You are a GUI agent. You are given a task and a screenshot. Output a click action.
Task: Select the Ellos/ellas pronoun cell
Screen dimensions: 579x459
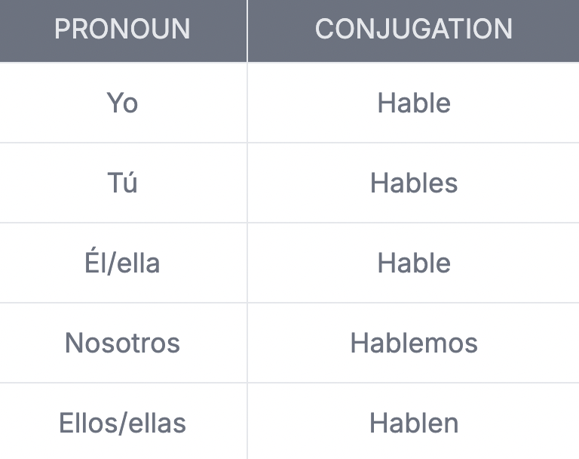click(124, 422)
